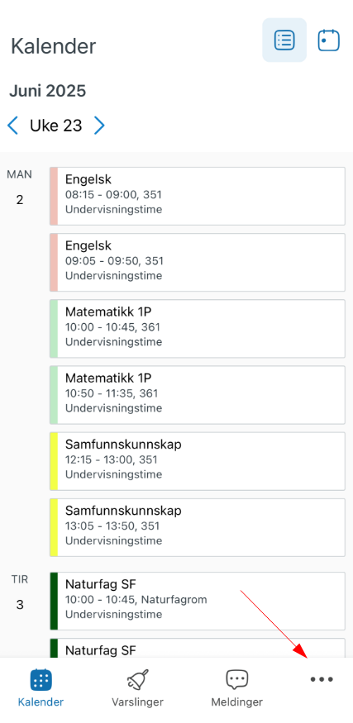This screenshot has width=353, height=723.
Task: Open Varslinger bell icon
Action: [x=137, y=680]
